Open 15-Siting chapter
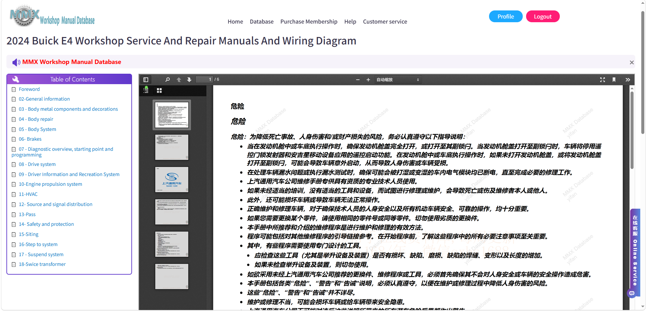 pos(29,234)
